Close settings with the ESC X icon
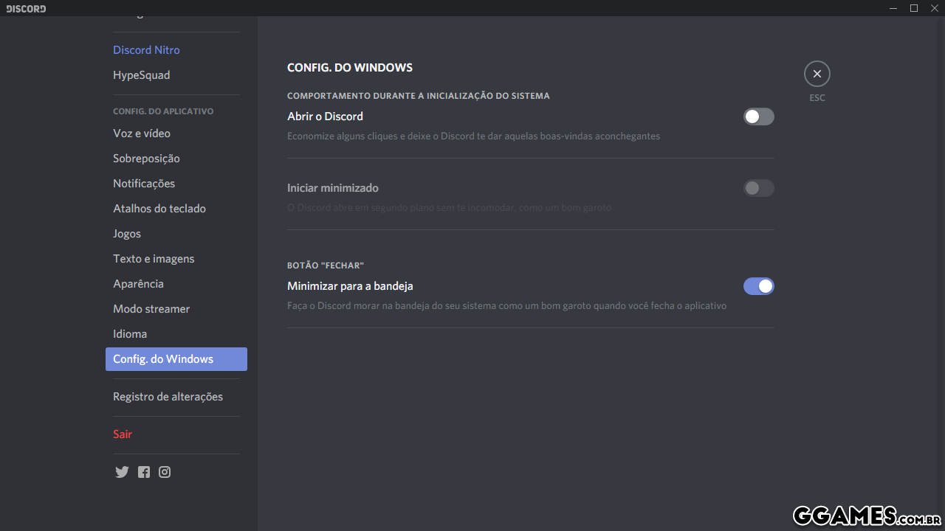This screenshot has width=945, height=531. coord(817,74)
